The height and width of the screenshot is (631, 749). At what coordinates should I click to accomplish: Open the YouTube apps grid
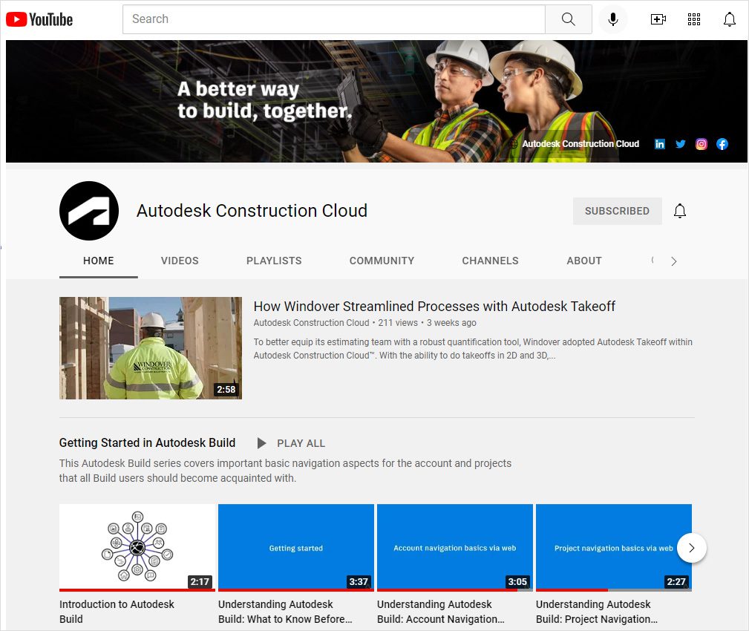pyautogui.click(x=693, y=19)
